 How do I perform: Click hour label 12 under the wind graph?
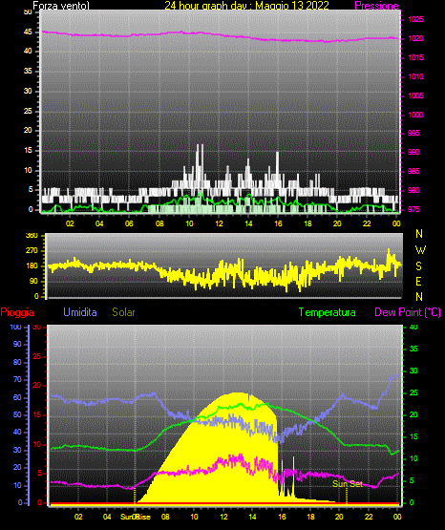(x=219, y=223)
